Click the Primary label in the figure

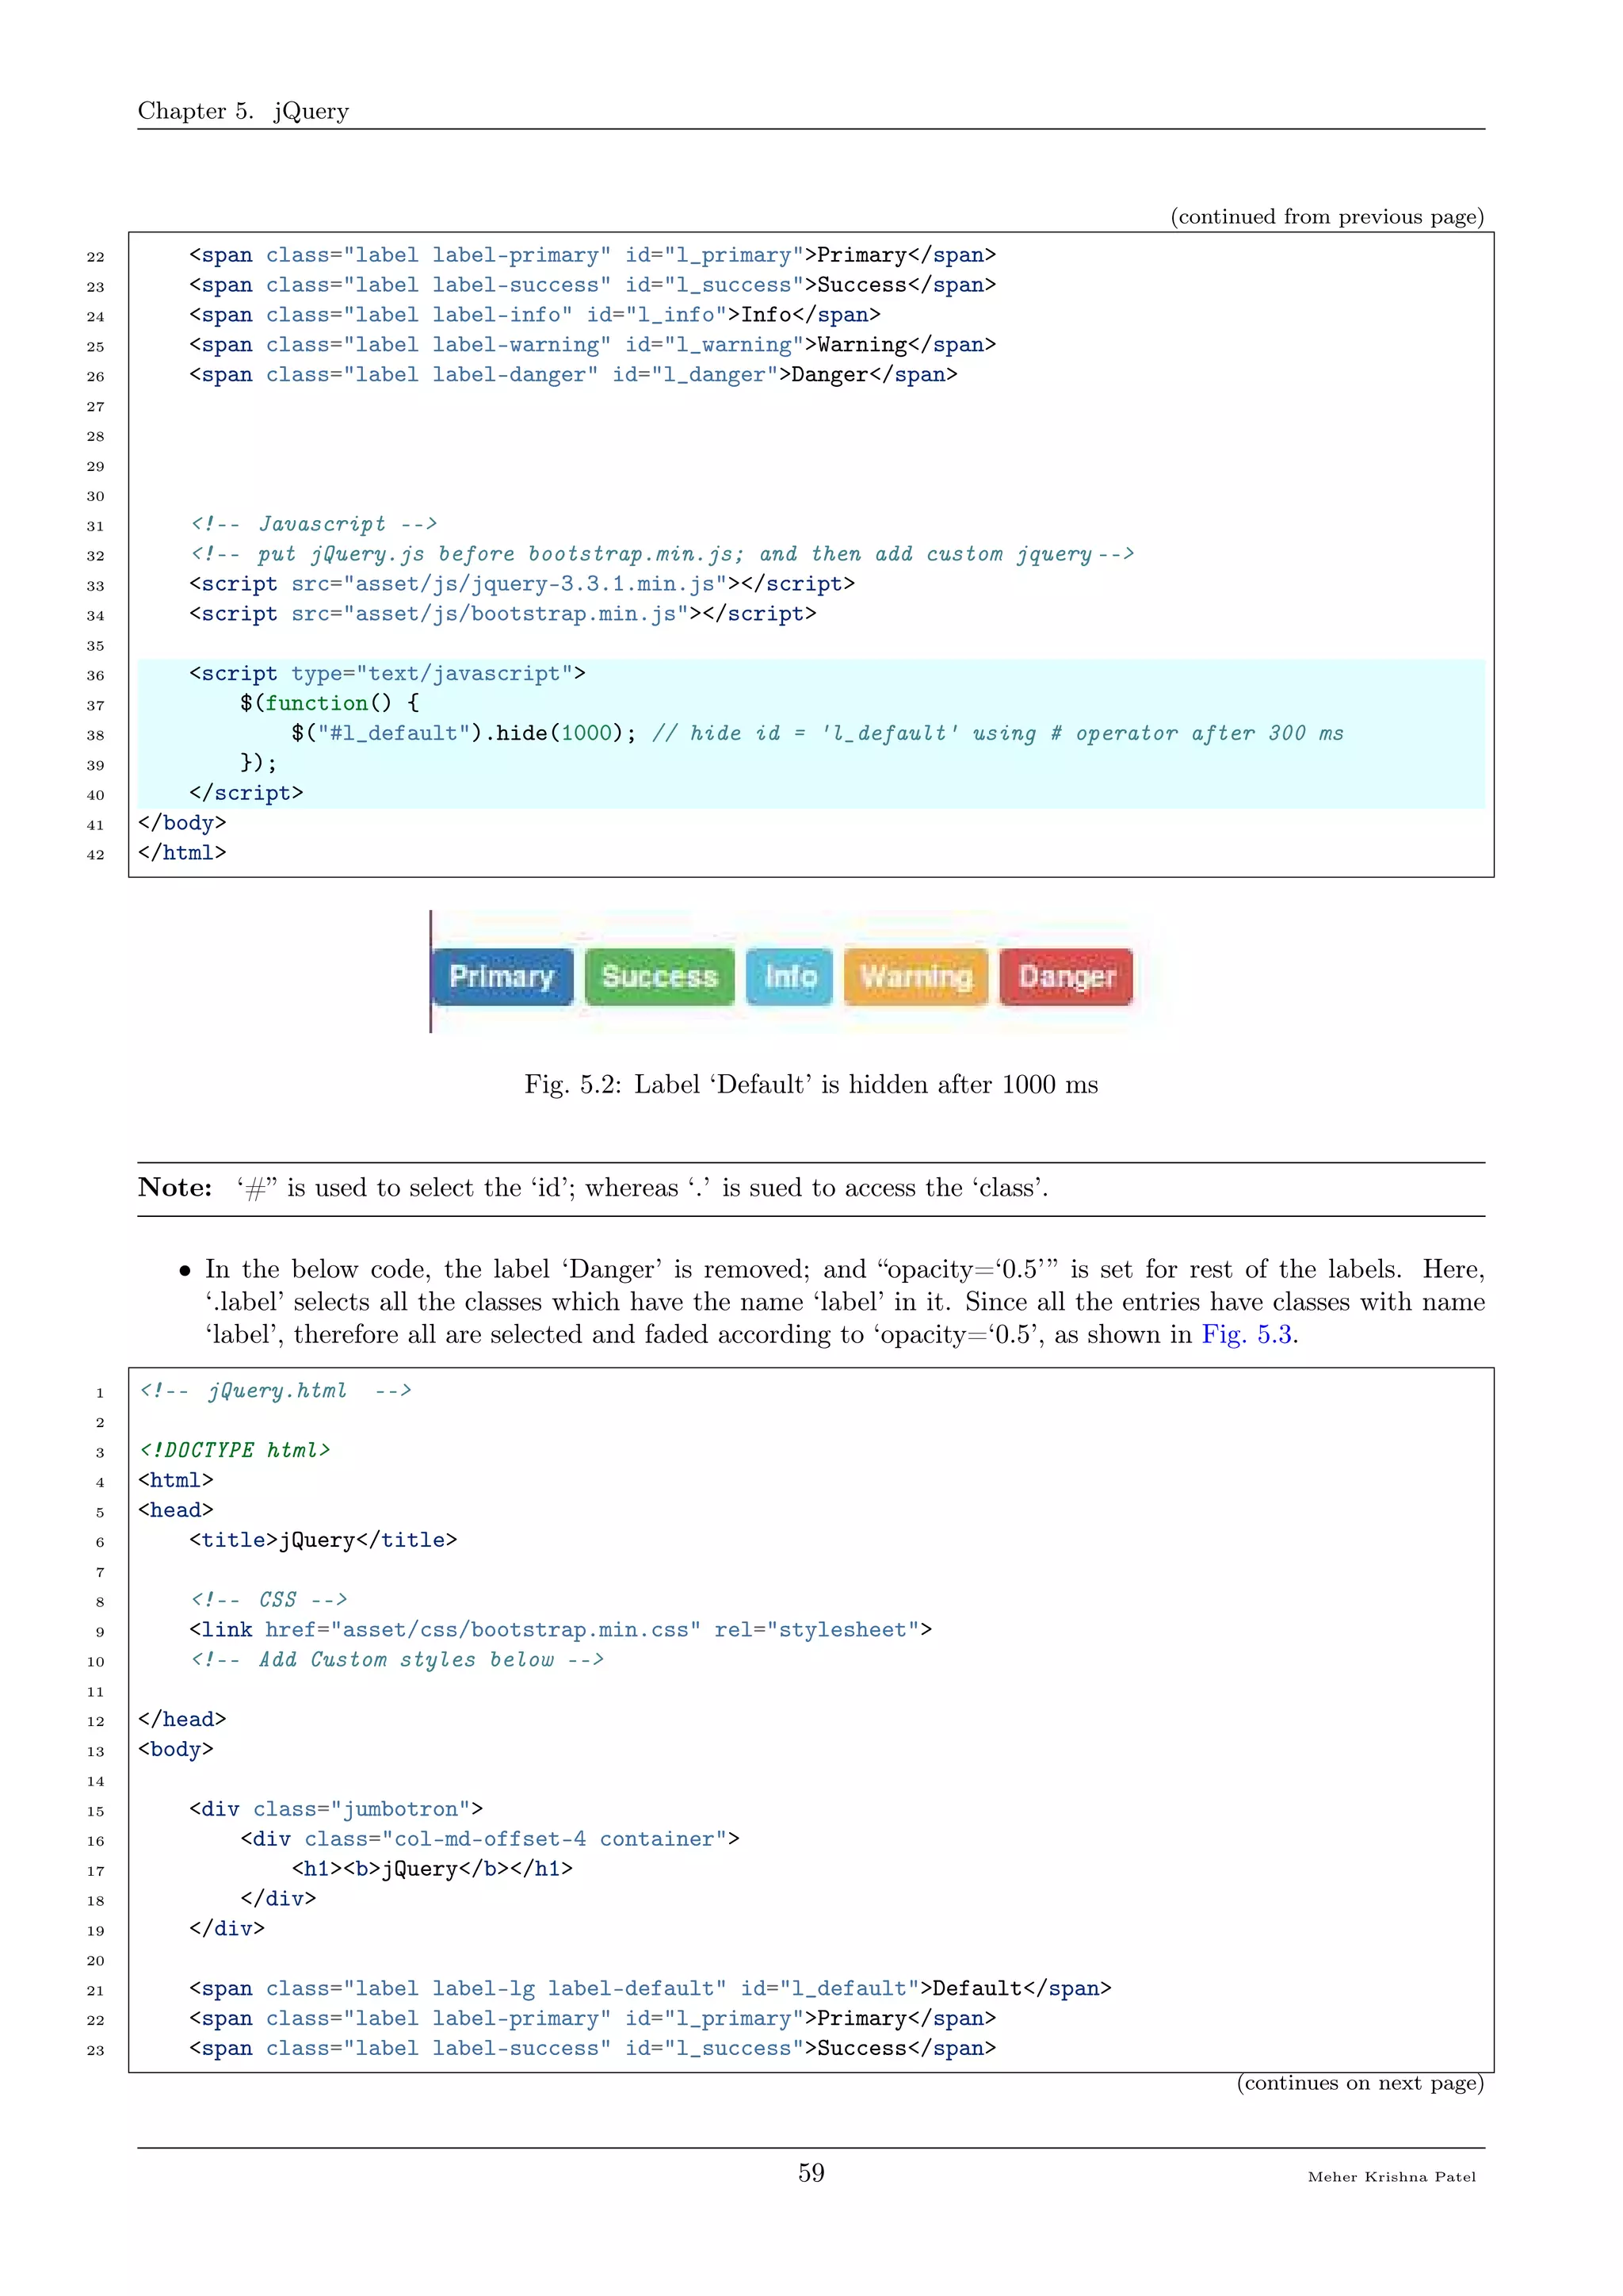click(x=502, y=977)
